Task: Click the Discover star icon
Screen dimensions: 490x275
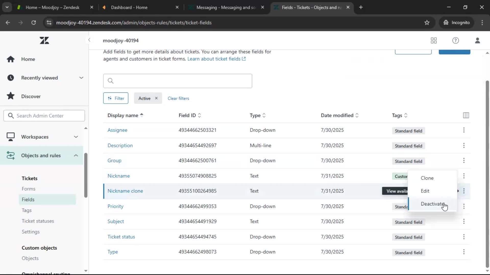Action: [x=11, y=96]
